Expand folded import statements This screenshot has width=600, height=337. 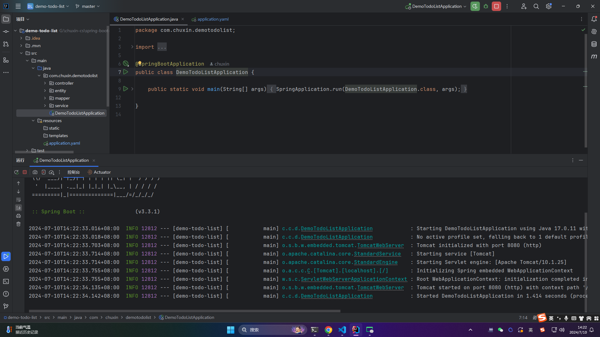[132, 47]
